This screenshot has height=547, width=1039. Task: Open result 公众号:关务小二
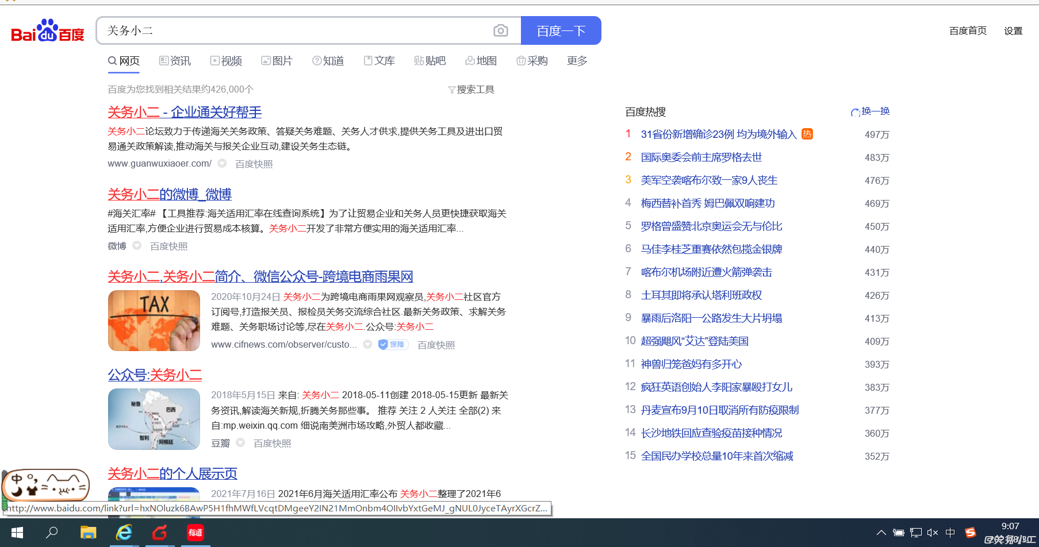(155, 375)
